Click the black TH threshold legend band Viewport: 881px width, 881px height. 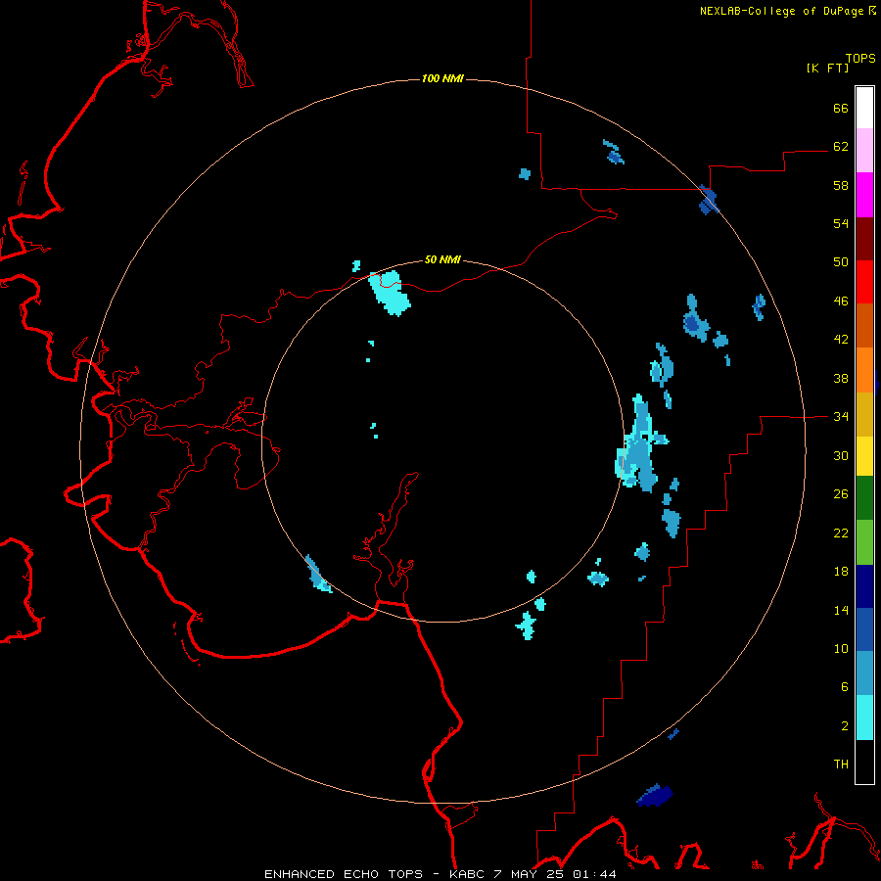click(864, 762)
